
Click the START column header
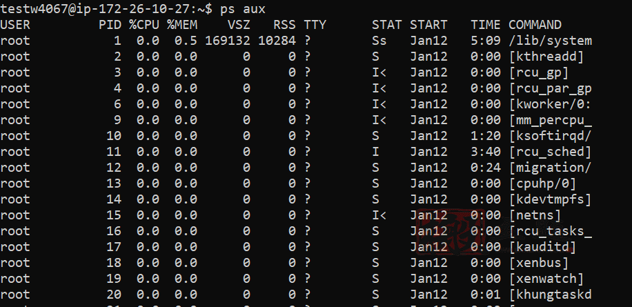point(429,25)
